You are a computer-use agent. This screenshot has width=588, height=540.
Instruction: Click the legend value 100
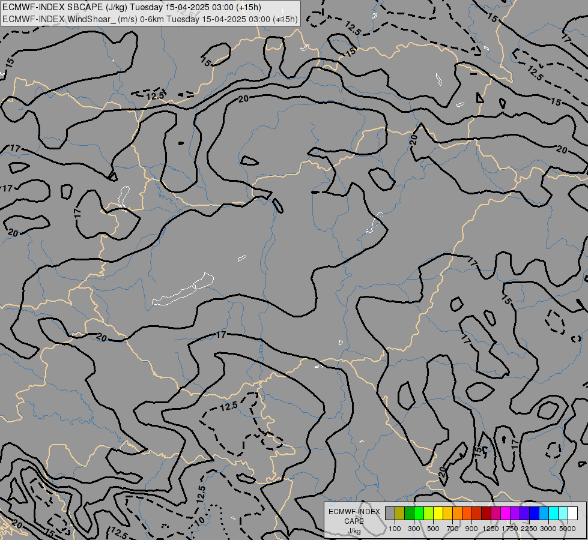point(395,529)
